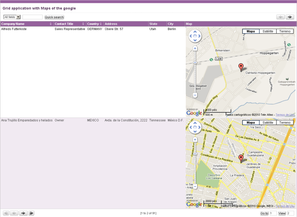Click the Berlin map zoom slider handle
Image resolution: width=297 pixels, height=217 pixels.
tap(195, 62)
